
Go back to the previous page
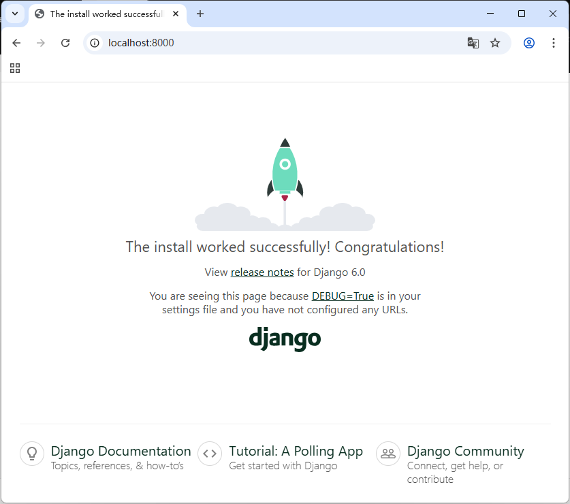click(16, 43)
